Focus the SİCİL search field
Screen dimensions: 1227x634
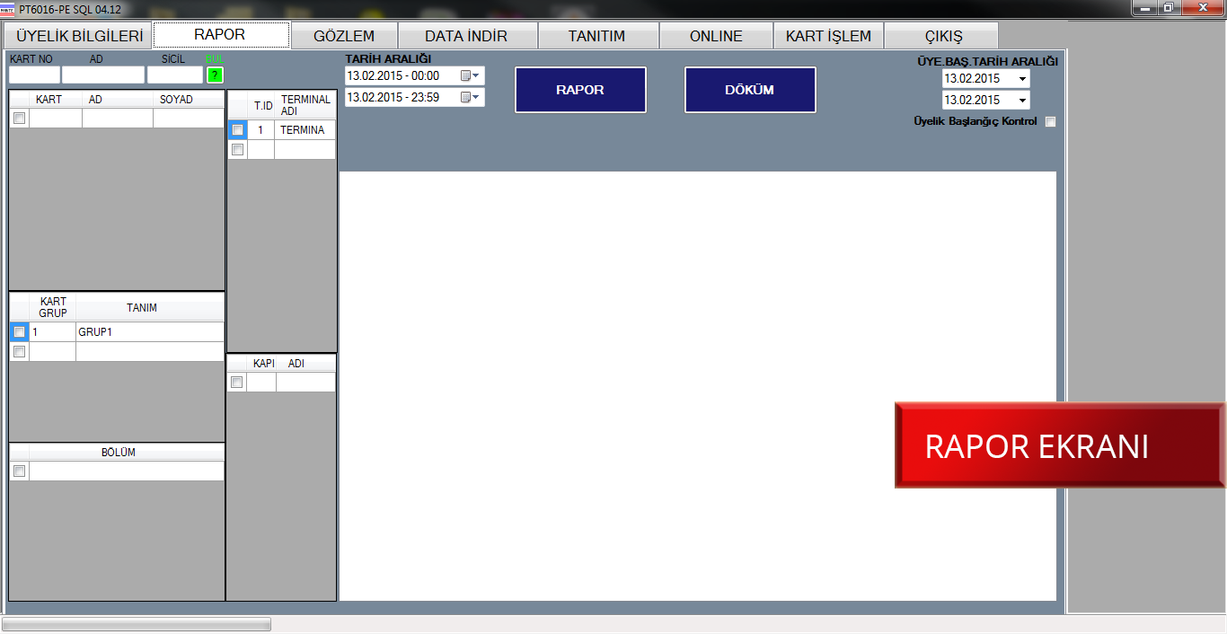point(174,75)
